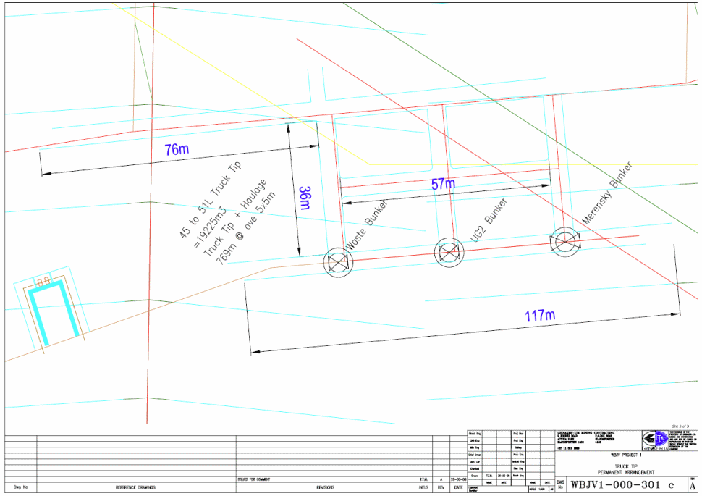Select the 'Issued for comment' revision entry
This screenshot has height=496, width=702.
tap(253, 479)
